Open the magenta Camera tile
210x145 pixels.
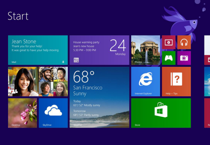click(184, 58)
